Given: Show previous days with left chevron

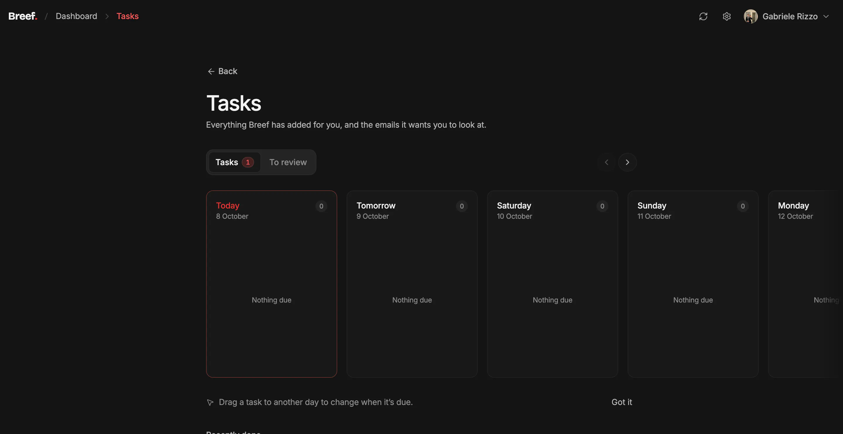Looking at the screenshot, I should pos(606,162).
